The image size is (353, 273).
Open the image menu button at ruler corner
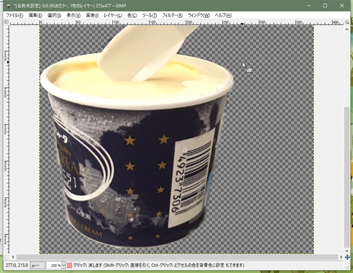(7, 23)
